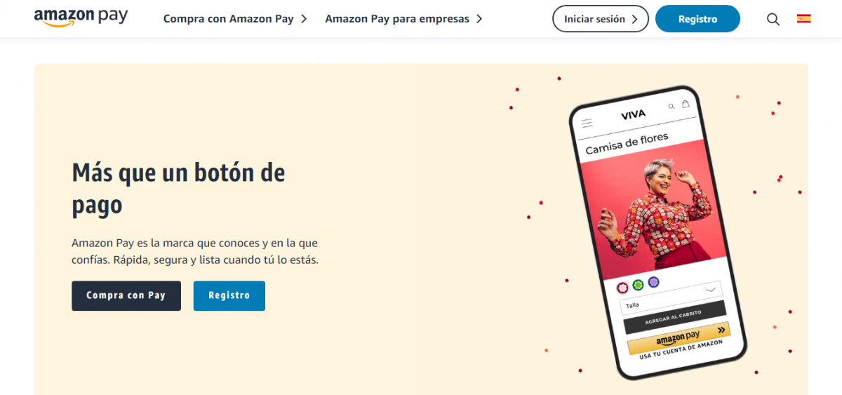
Task: Select the red floral color swatch
Action: (x=622, y=288)
